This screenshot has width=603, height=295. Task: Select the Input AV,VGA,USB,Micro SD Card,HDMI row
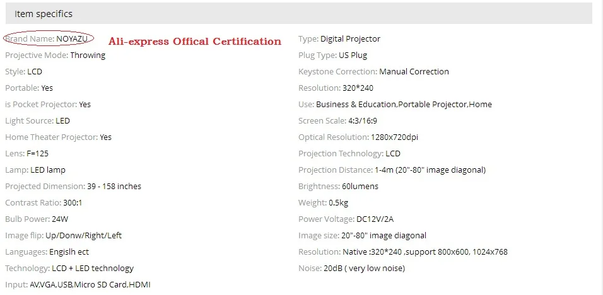pos(78,285)
